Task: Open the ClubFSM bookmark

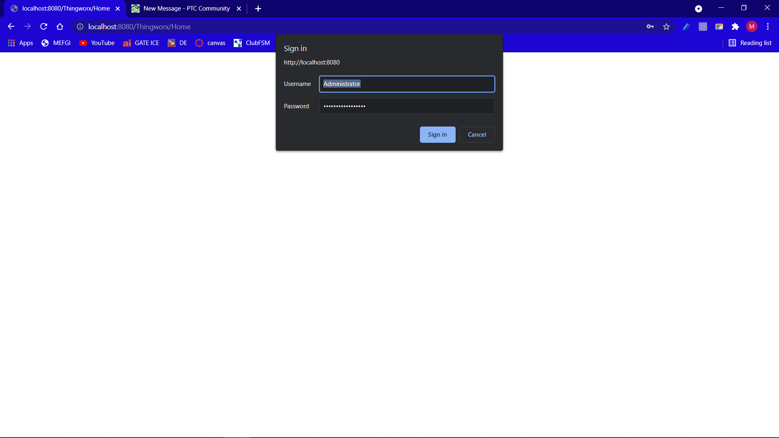Action: [x=252, y=43]
